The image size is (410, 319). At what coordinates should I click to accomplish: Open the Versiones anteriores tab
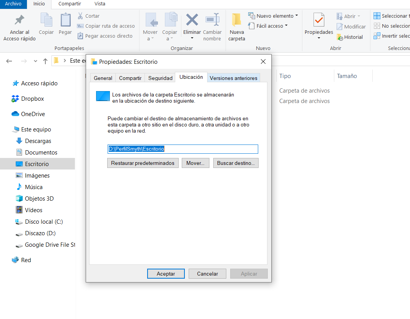[x=233, y=78]
